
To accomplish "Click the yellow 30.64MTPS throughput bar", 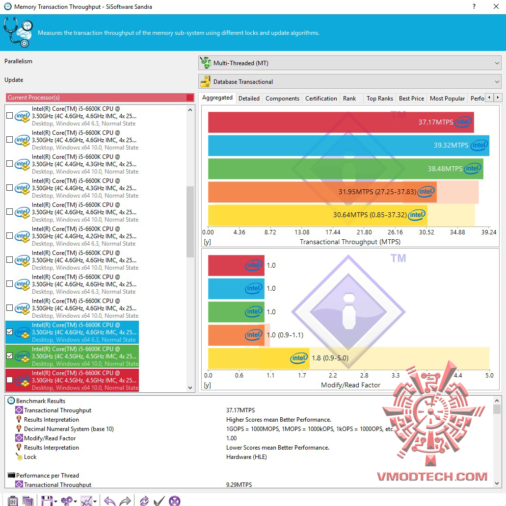I will point(318,215).
